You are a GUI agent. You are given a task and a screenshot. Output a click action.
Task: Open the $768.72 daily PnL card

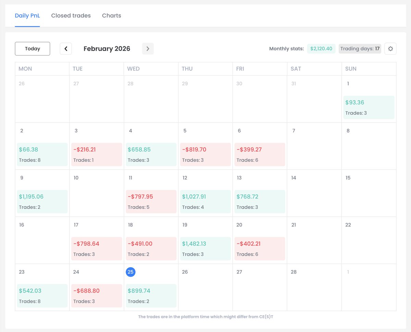[260, 202]
